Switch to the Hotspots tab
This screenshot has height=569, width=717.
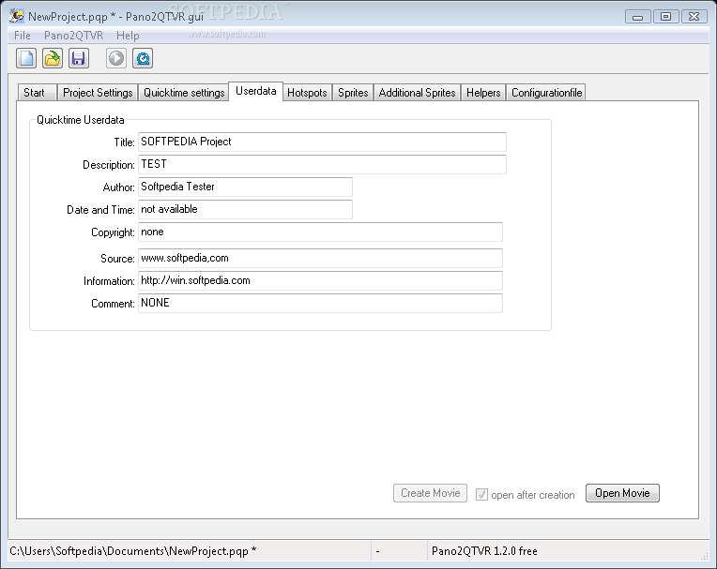point(307,93)
